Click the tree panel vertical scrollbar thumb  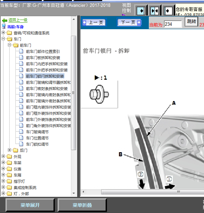(x=73, y=93)
